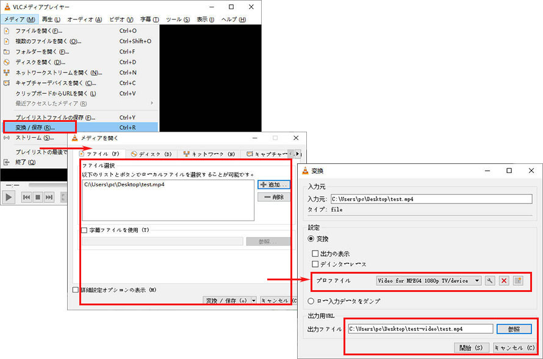Open the 再生 menu
Viewport: 543px width, 359px height.
click(x=51, y=20)
